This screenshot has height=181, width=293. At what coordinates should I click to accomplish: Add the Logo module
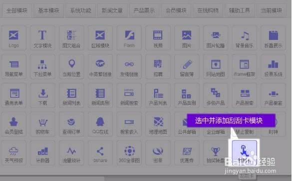14,38
